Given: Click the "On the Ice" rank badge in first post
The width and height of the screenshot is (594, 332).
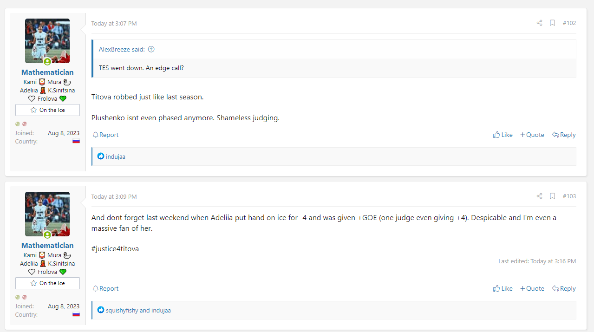Looking at the screenshot, I should (x=47, y=110).
